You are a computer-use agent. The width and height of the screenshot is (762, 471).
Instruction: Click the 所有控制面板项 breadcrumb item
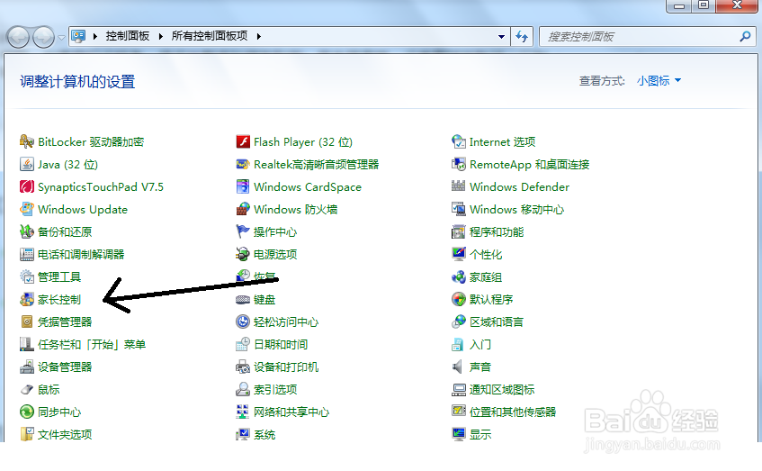click(x=210, y=36)
